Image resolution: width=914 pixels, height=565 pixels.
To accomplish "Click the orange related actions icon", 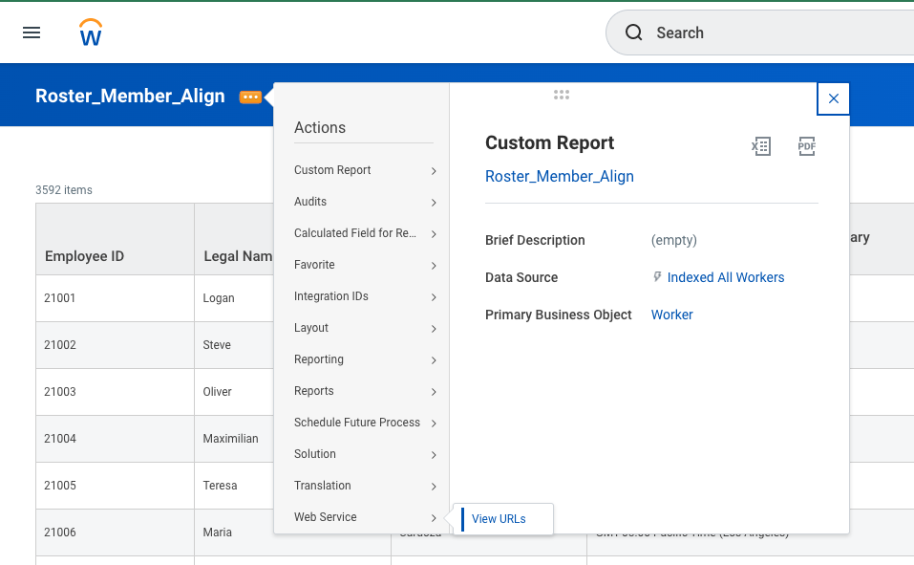I will click(250, 97).
